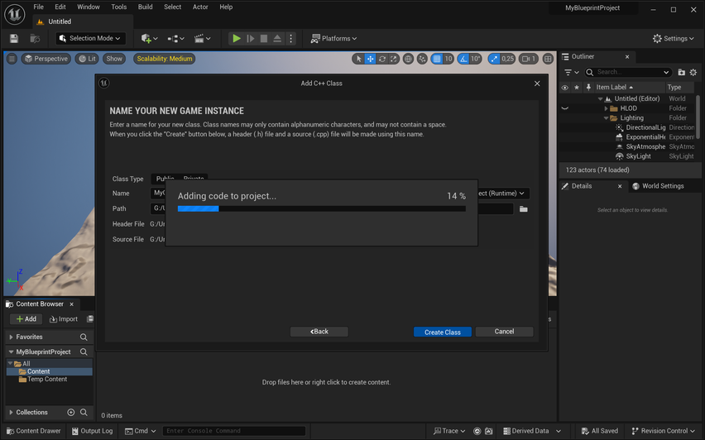Open the Outliner search dropdown arrow
This screenshot has width=705, height=440.
(666, 72)
